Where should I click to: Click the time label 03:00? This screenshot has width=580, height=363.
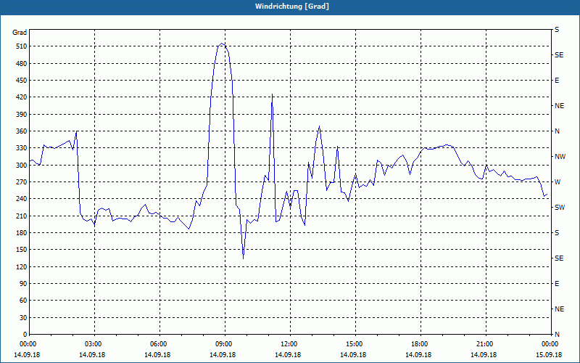coord(93,344)
